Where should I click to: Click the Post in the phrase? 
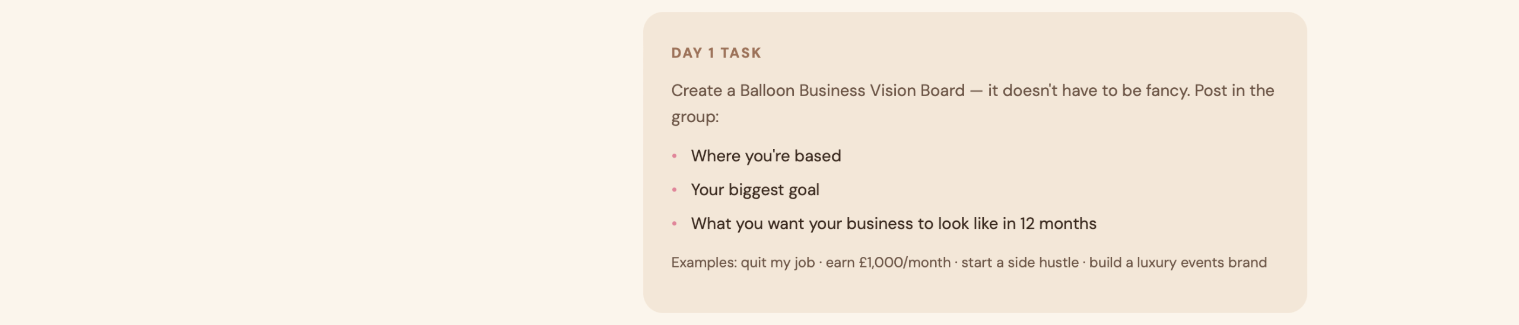pyautogui.click(x=1234, y=90)
